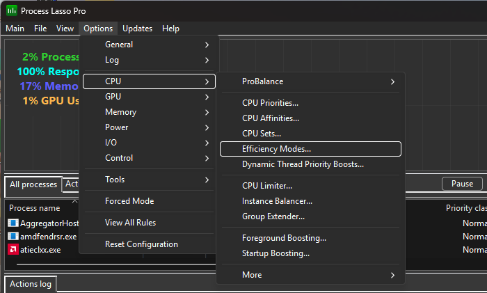Screen dimensions: 487x293
Task: Open Startup Boosting settings
Action: [x=310, y=253]
